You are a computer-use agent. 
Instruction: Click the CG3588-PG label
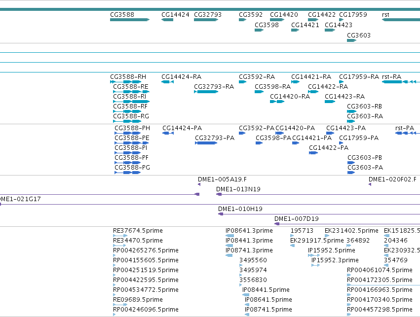[x=132, y=168]
